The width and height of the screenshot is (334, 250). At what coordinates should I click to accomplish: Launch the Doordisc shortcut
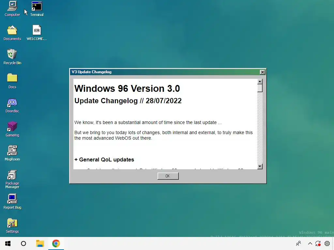pos(12,105)
